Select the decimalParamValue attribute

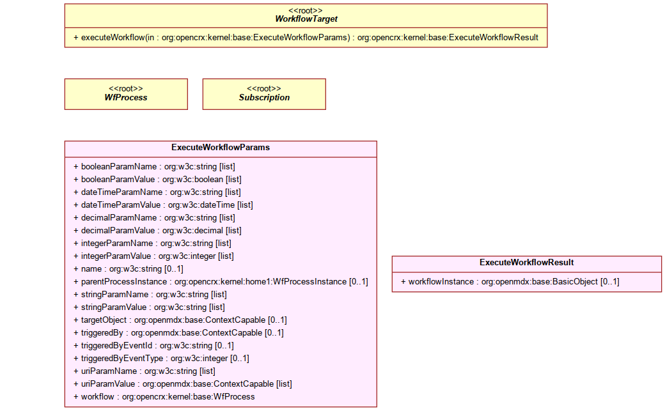(157, 230)
